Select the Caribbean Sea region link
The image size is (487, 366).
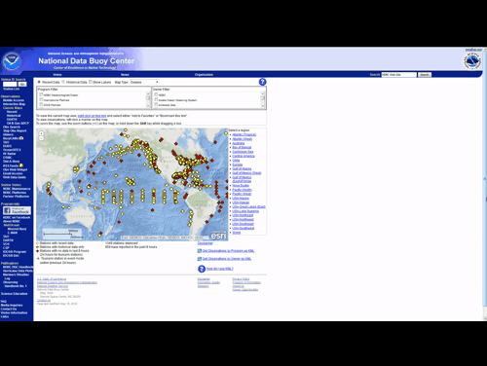(243, 152)
